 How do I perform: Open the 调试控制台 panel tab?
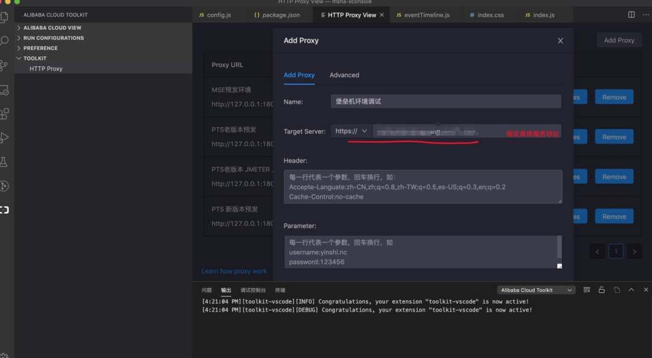click(253, 290)
